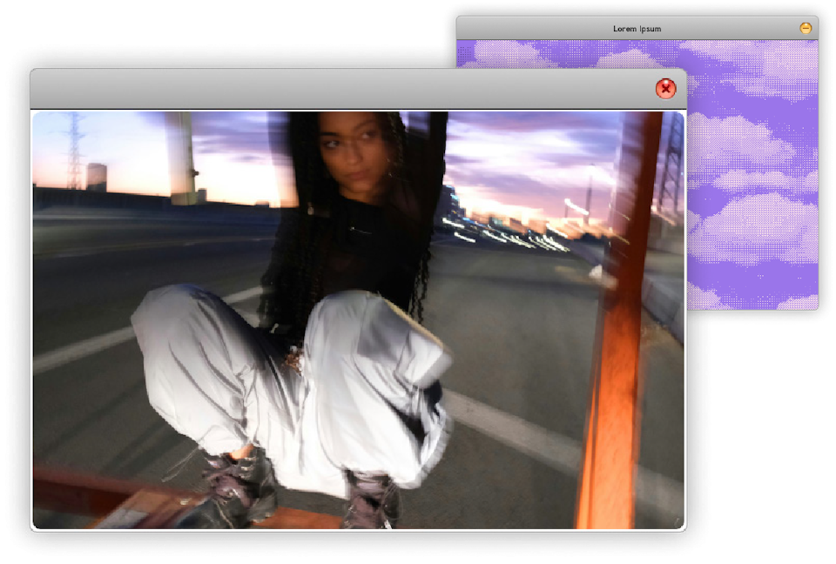Click the resize grip at photo window corner
Viewport: 836px width, 564px height.
[678, 522]
